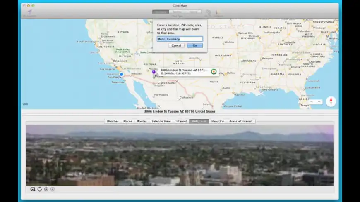Switch to Satellite View tab
The image size is (360, 202).
pyautogui.click(x=161, y=121)
